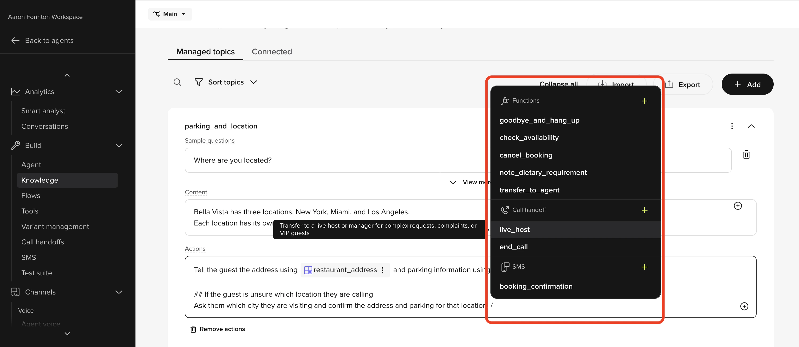Select Knowledge in the Build sidebar
Image resolution: width=799 pixels, height=347 pixels.
coord(40,180)
